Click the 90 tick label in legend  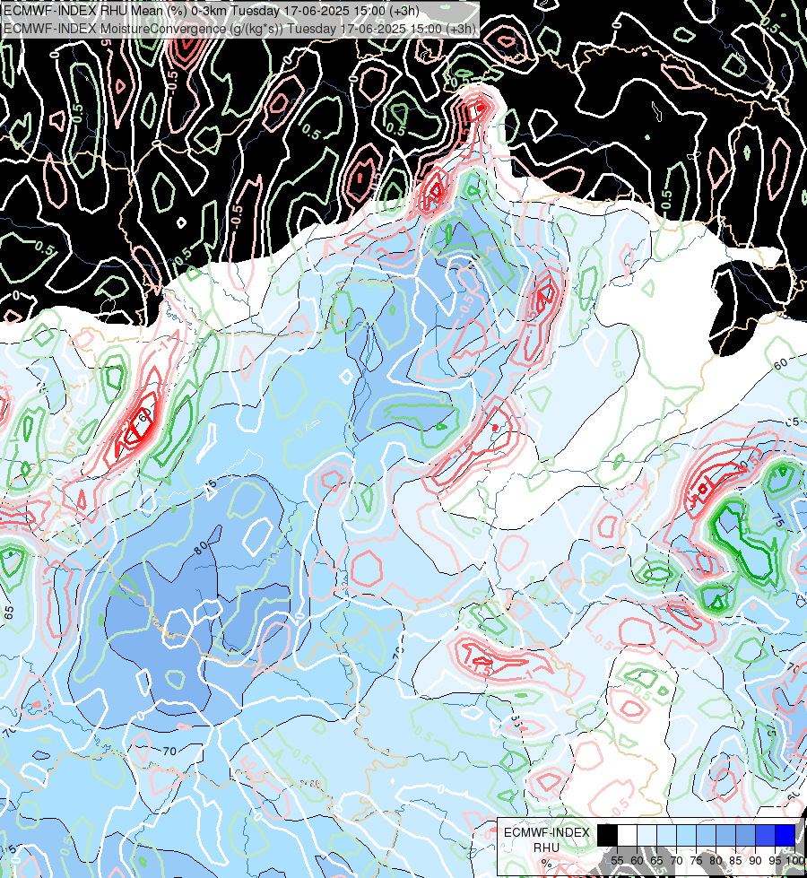click(756, 861)
